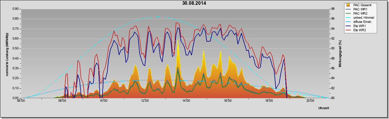
Task: Click the 0.50 left axis value
Action: [15, 48]
